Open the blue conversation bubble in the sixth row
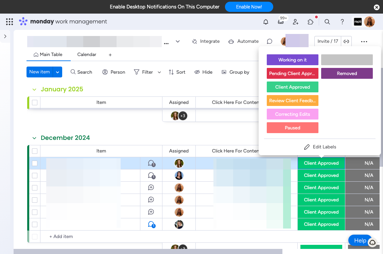This screenshot has height=254, width=383. pos(152,224)
